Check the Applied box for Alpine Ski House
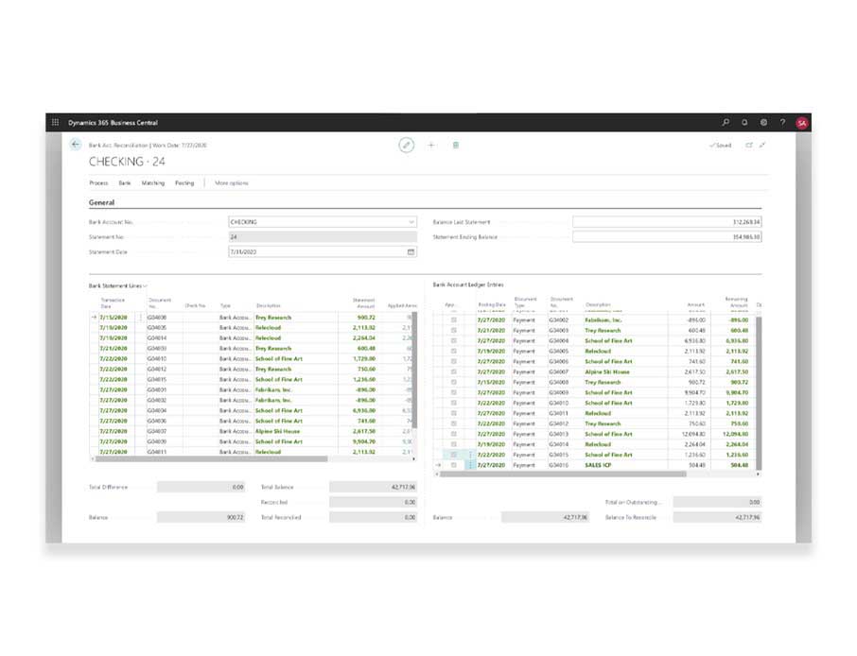 (454, 372)
